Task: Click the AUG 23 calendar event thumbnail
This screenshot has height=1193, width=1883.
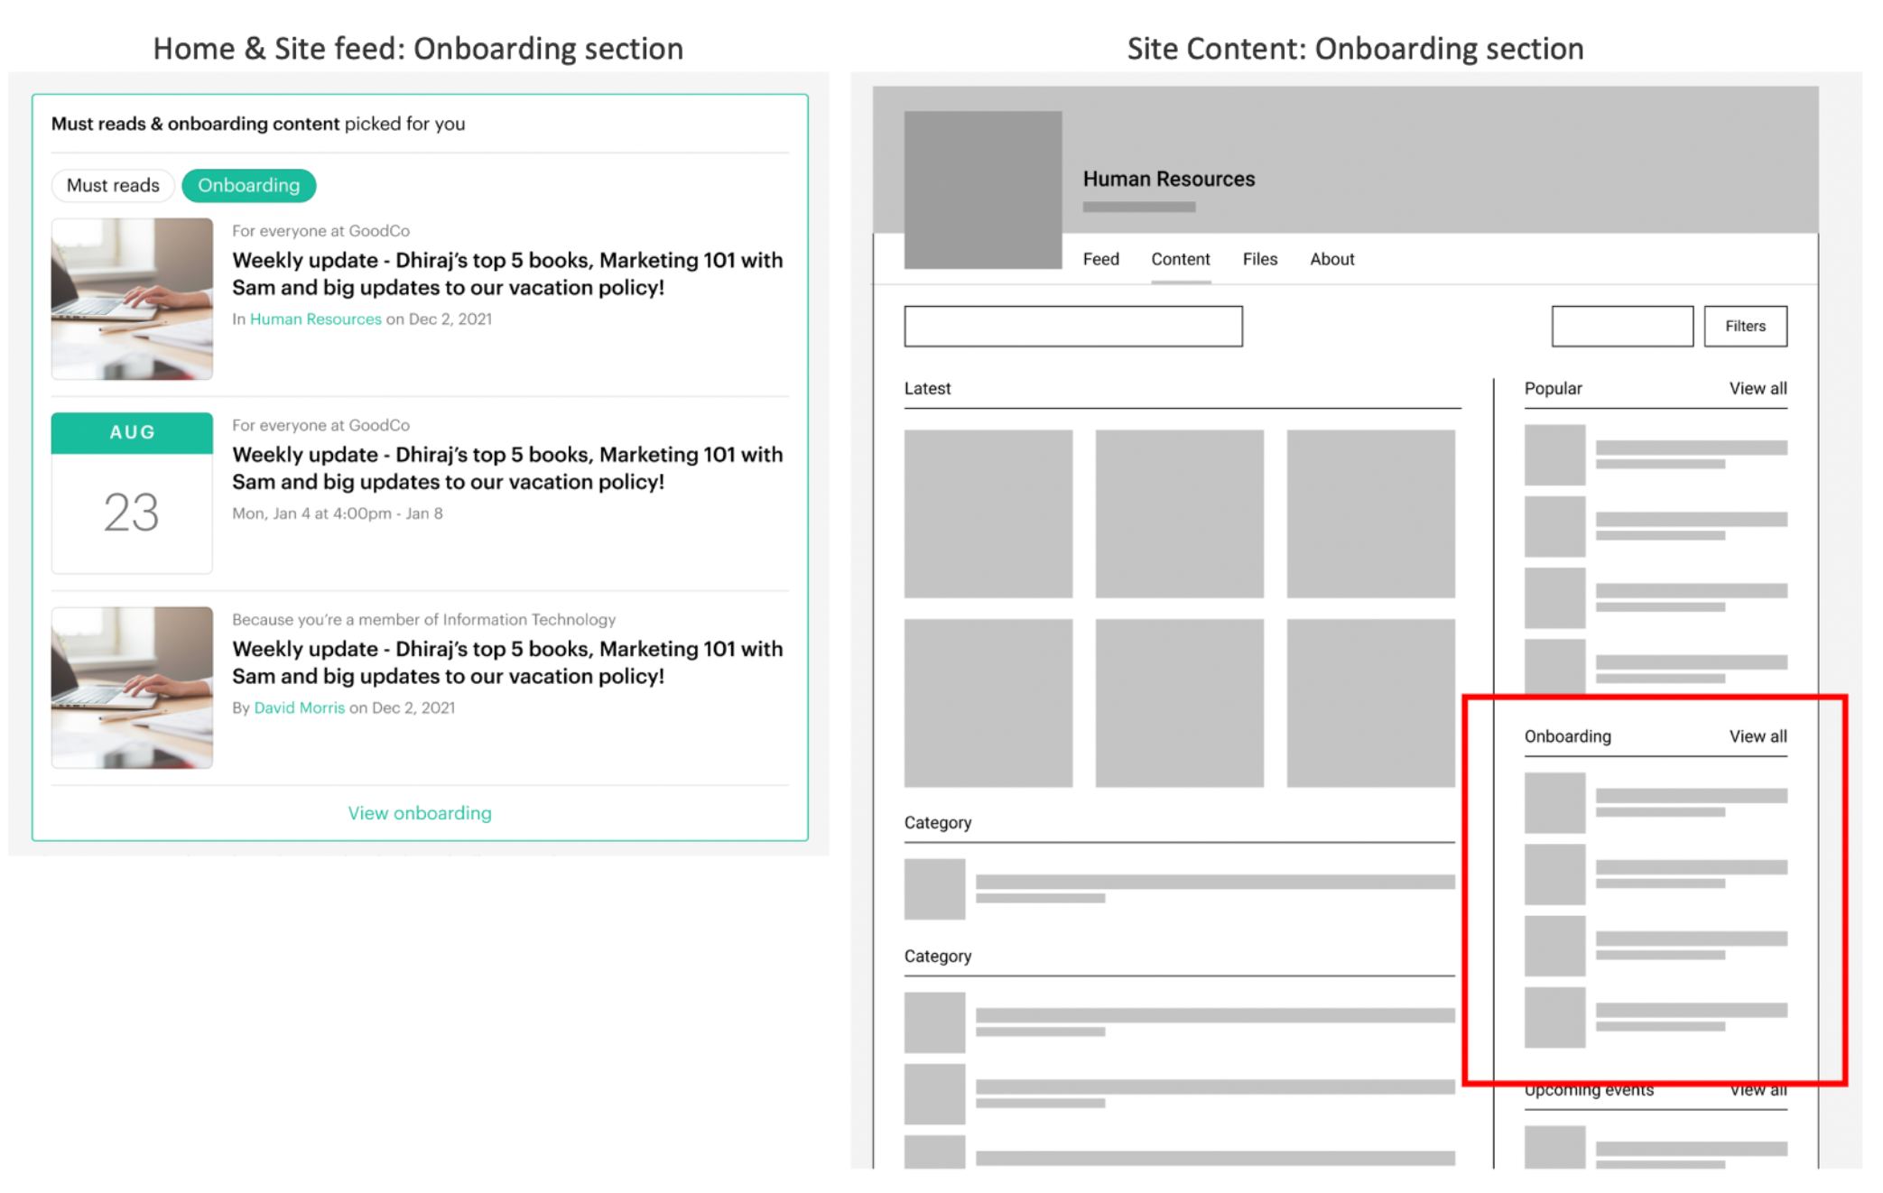Action: (132, 493)
